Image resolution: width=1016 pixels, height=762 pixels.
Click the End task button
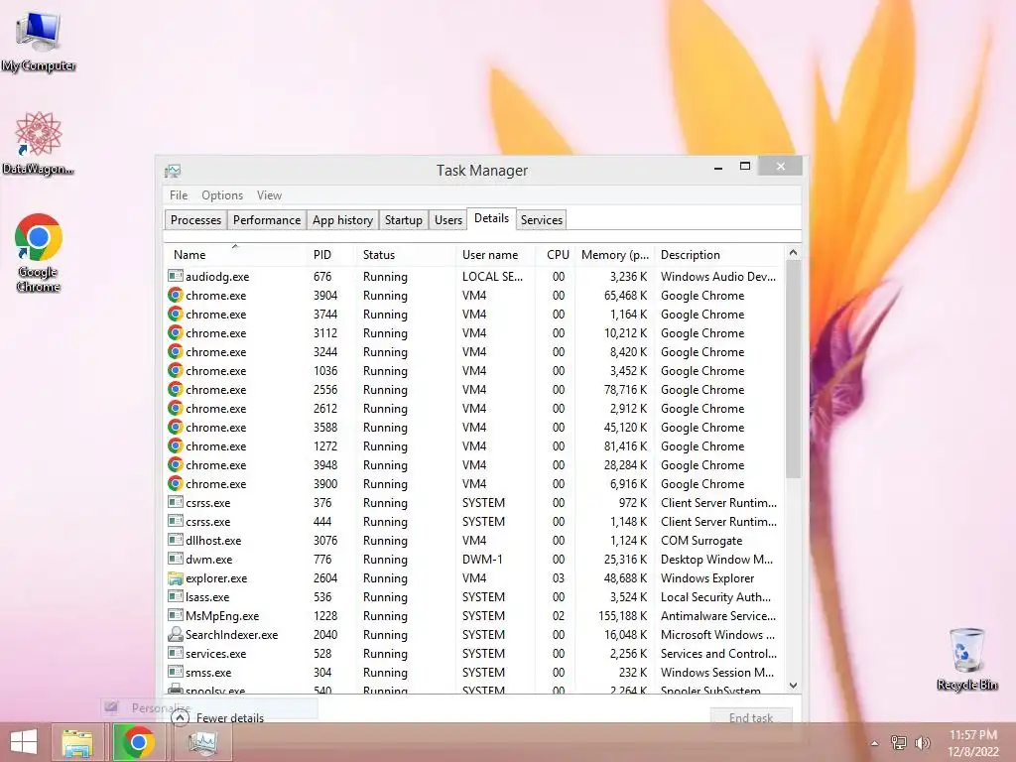751,717
